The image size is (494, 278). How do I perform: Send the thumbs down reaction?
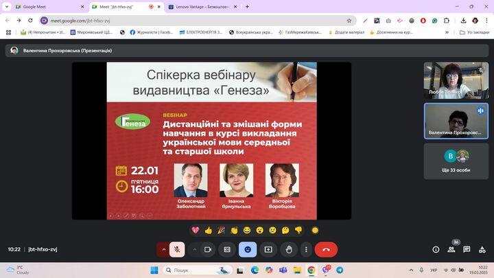pyautogui.click(x=298, y=231)
